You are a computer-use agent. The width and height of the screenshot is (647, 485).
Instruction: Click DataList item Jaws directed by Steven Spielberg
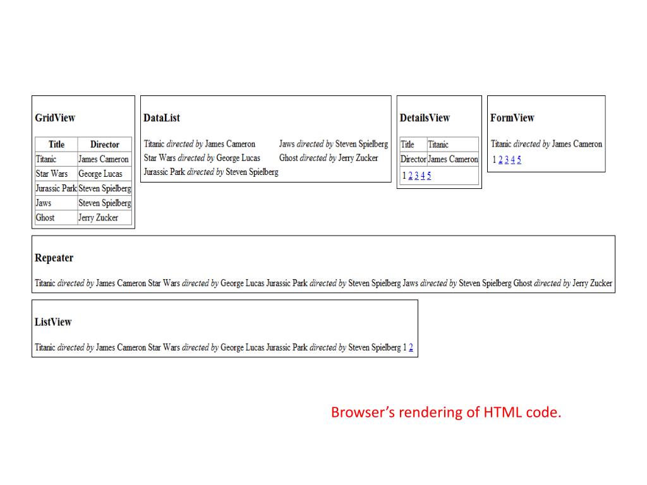pos(334,144)
